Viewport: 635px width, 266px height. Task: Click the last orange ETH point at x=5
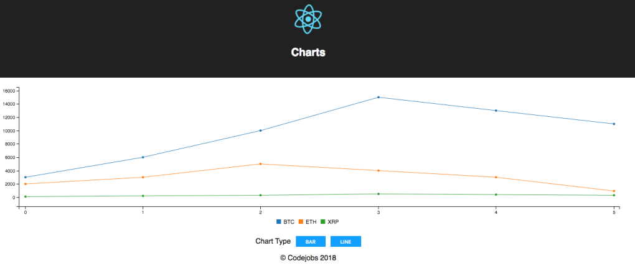614,191
